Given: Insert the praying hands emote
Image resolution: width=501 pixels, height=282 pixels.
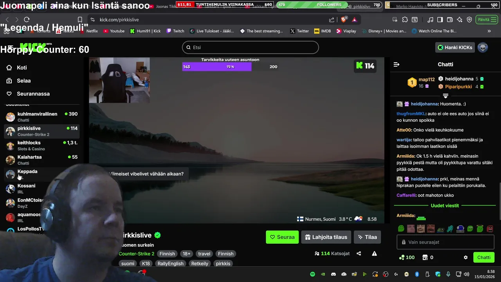Looking at the screenshot, I should pos(450,229).
